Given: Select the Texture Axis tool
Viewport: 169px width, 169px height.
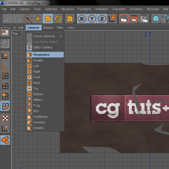Looking at the screenshot, I should tap(5, 128).
